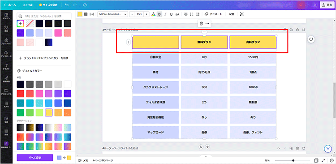Open the transparency setting
The height and width of the screenshot is (164, 336).
pyautogui.click(x=242, y=14)
